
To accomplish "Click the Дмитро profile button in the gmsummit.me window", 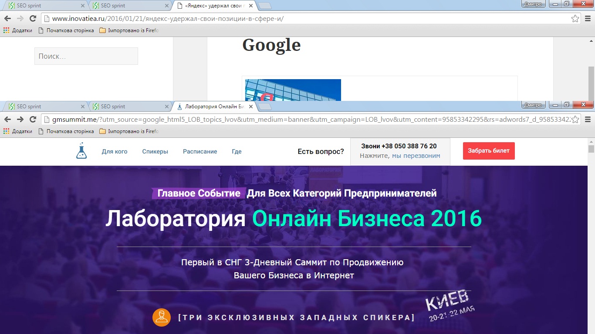I will tap(533, 105).
